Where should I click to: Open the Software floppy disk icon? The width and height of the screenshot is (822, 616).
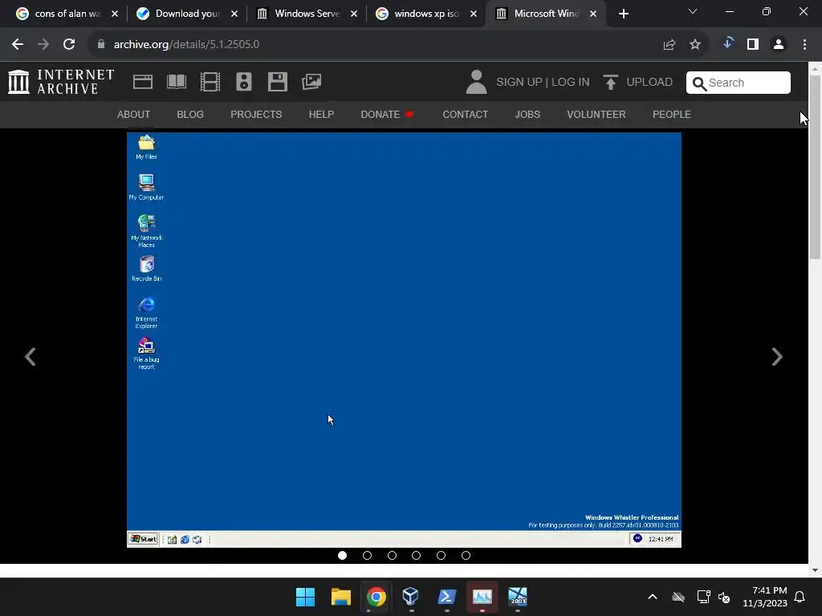pyautogui.click(x=277, y=82)
